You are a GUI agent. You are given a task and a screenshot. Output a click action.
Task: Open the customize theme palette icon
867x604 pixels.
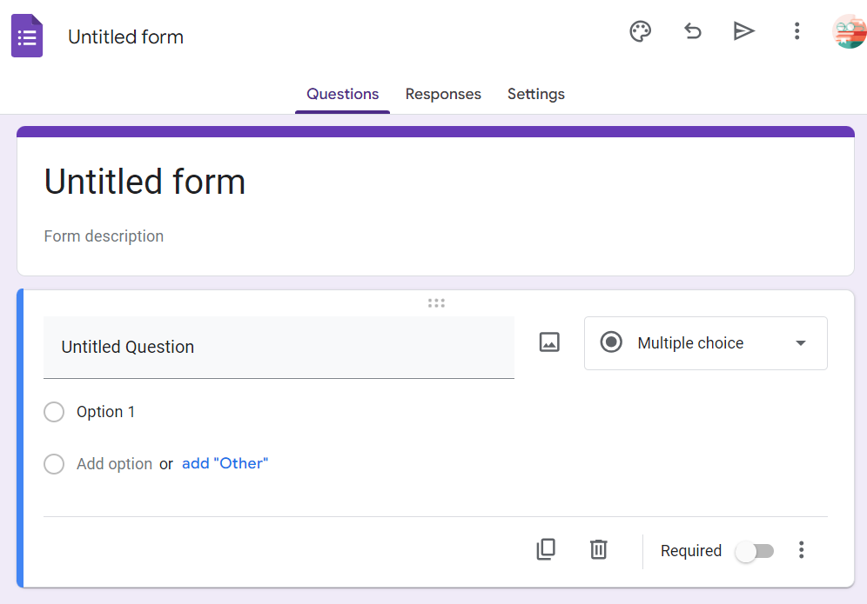point(641,31)
